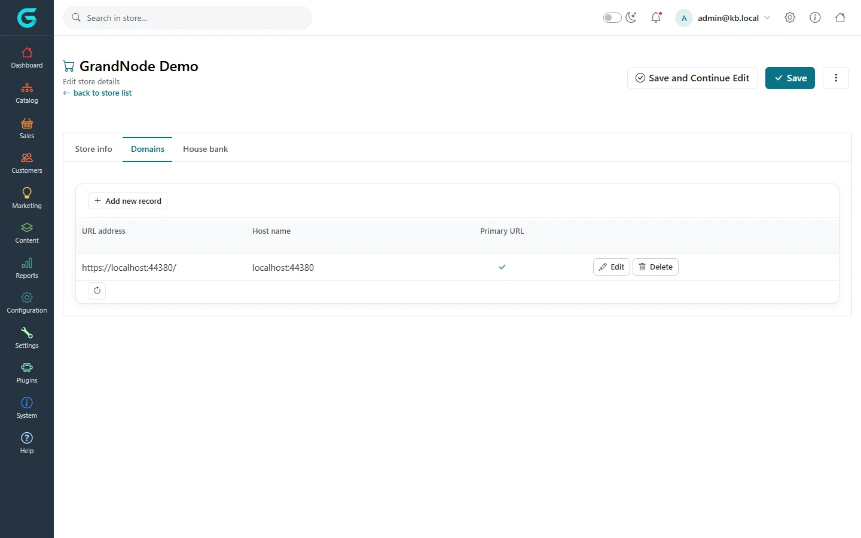Click the Save button
This screenshot has height=538, width=861.
(x=790, y=78)
